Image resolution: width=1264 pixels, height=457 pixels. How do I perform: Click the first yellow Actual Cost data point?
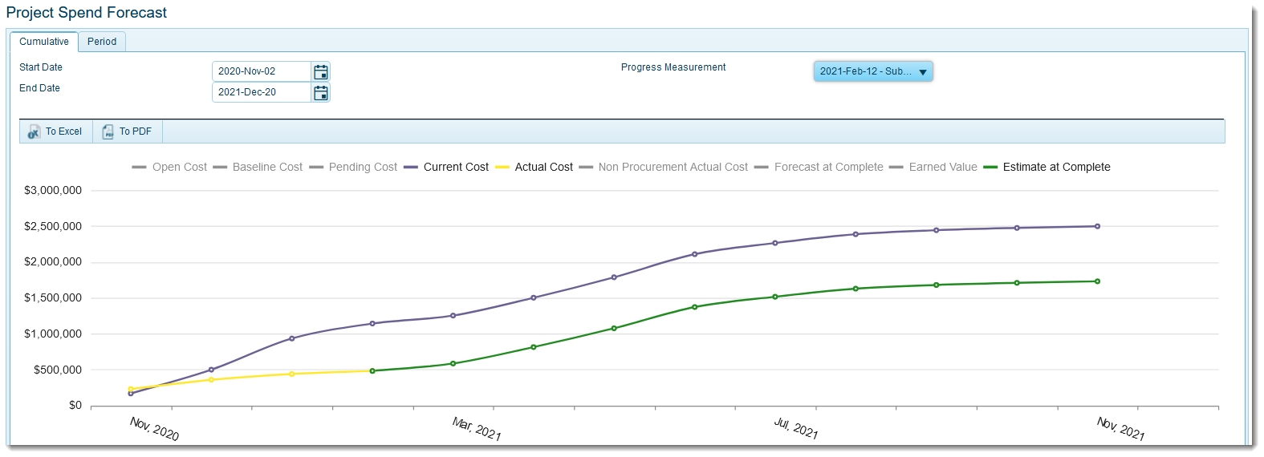131,389
